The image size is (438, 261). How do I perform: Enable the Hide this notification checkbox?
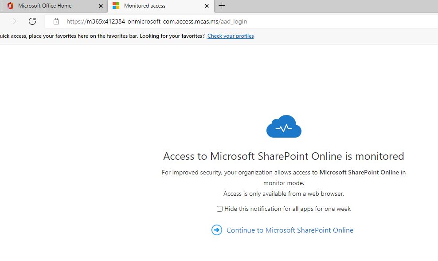(219, 209)
